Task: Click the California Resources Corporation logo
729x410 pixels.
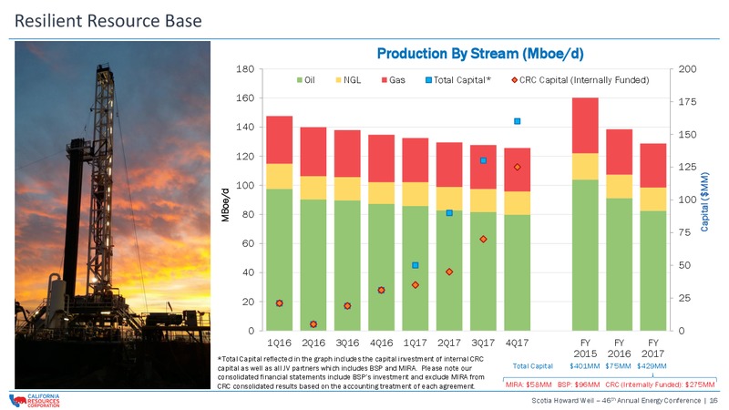Action: pos(35,401)
